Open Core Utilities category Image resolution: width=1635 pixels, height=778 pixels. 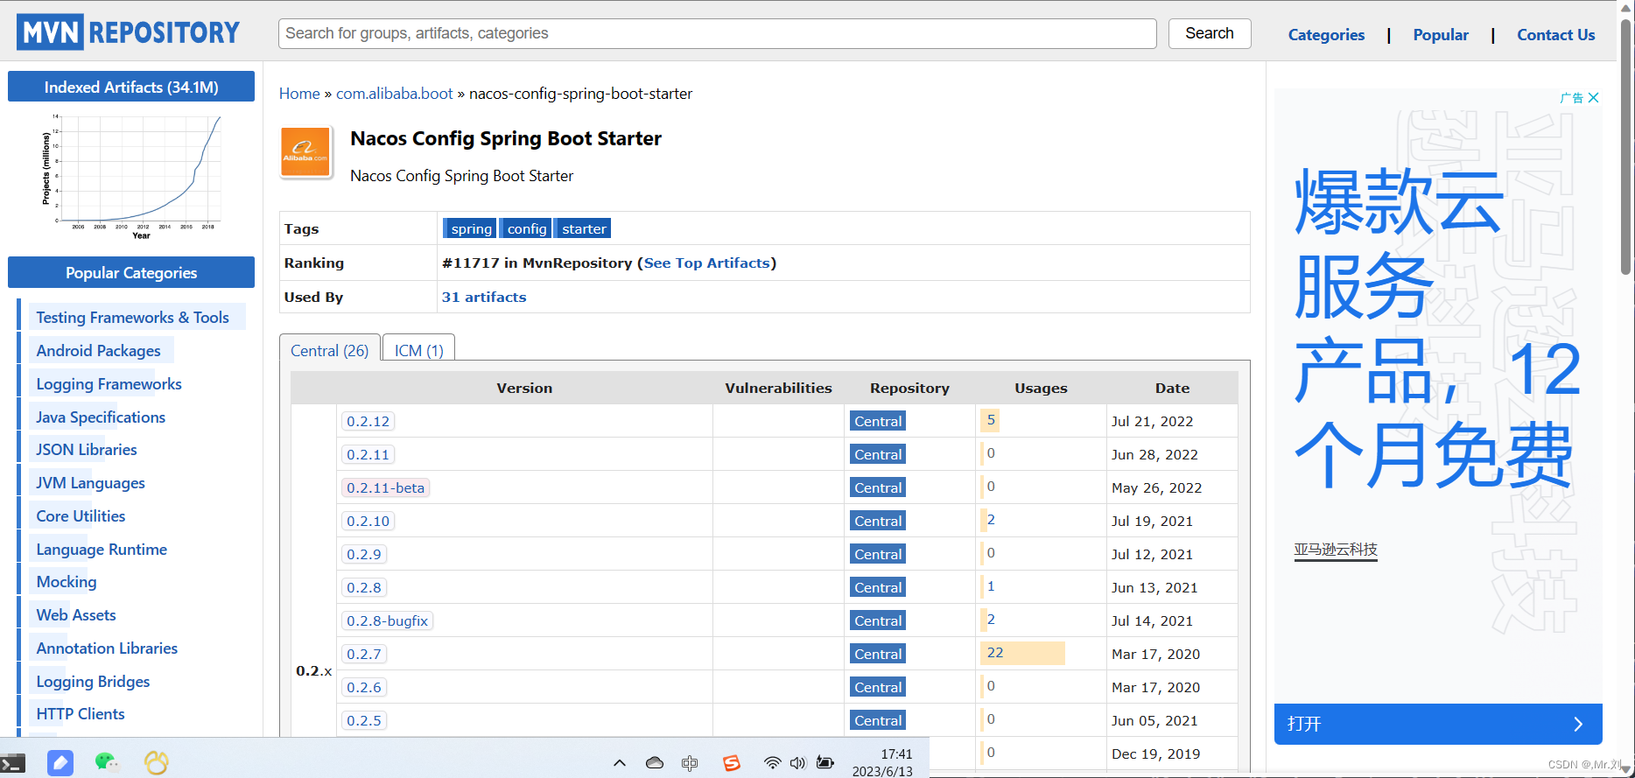click(x=81, y=515)
